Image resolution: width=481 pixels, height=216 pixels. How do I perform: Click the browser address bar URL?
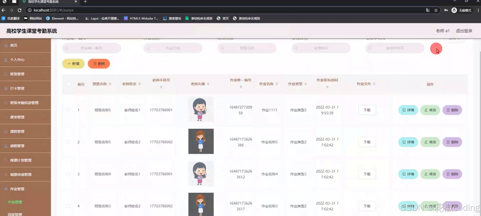click(x=53, y=10)
